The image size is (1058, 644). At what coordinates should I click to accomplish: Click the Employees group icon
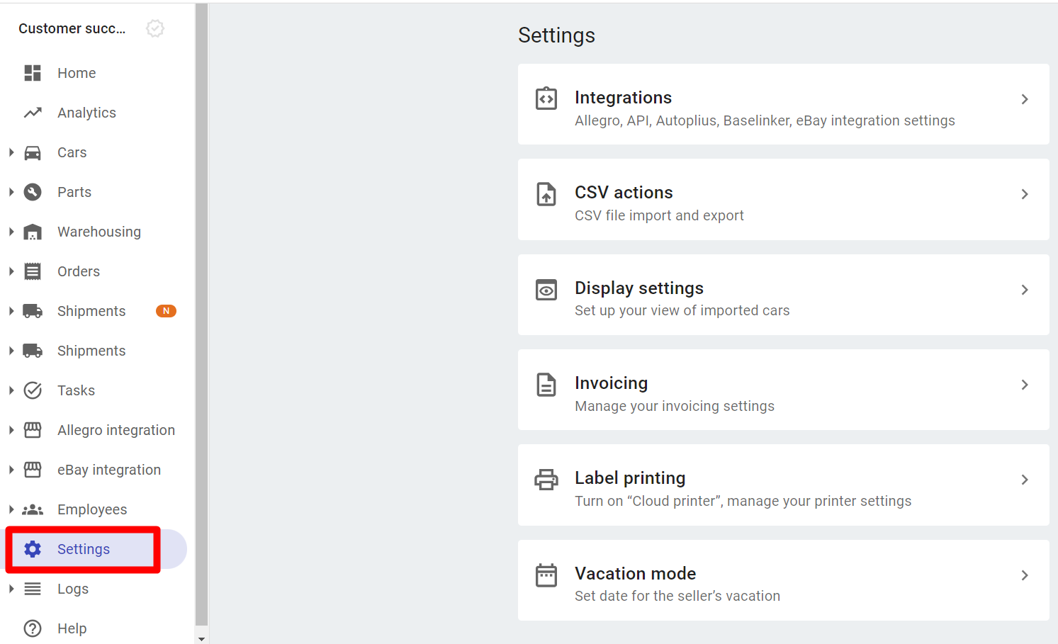[33, 509]
